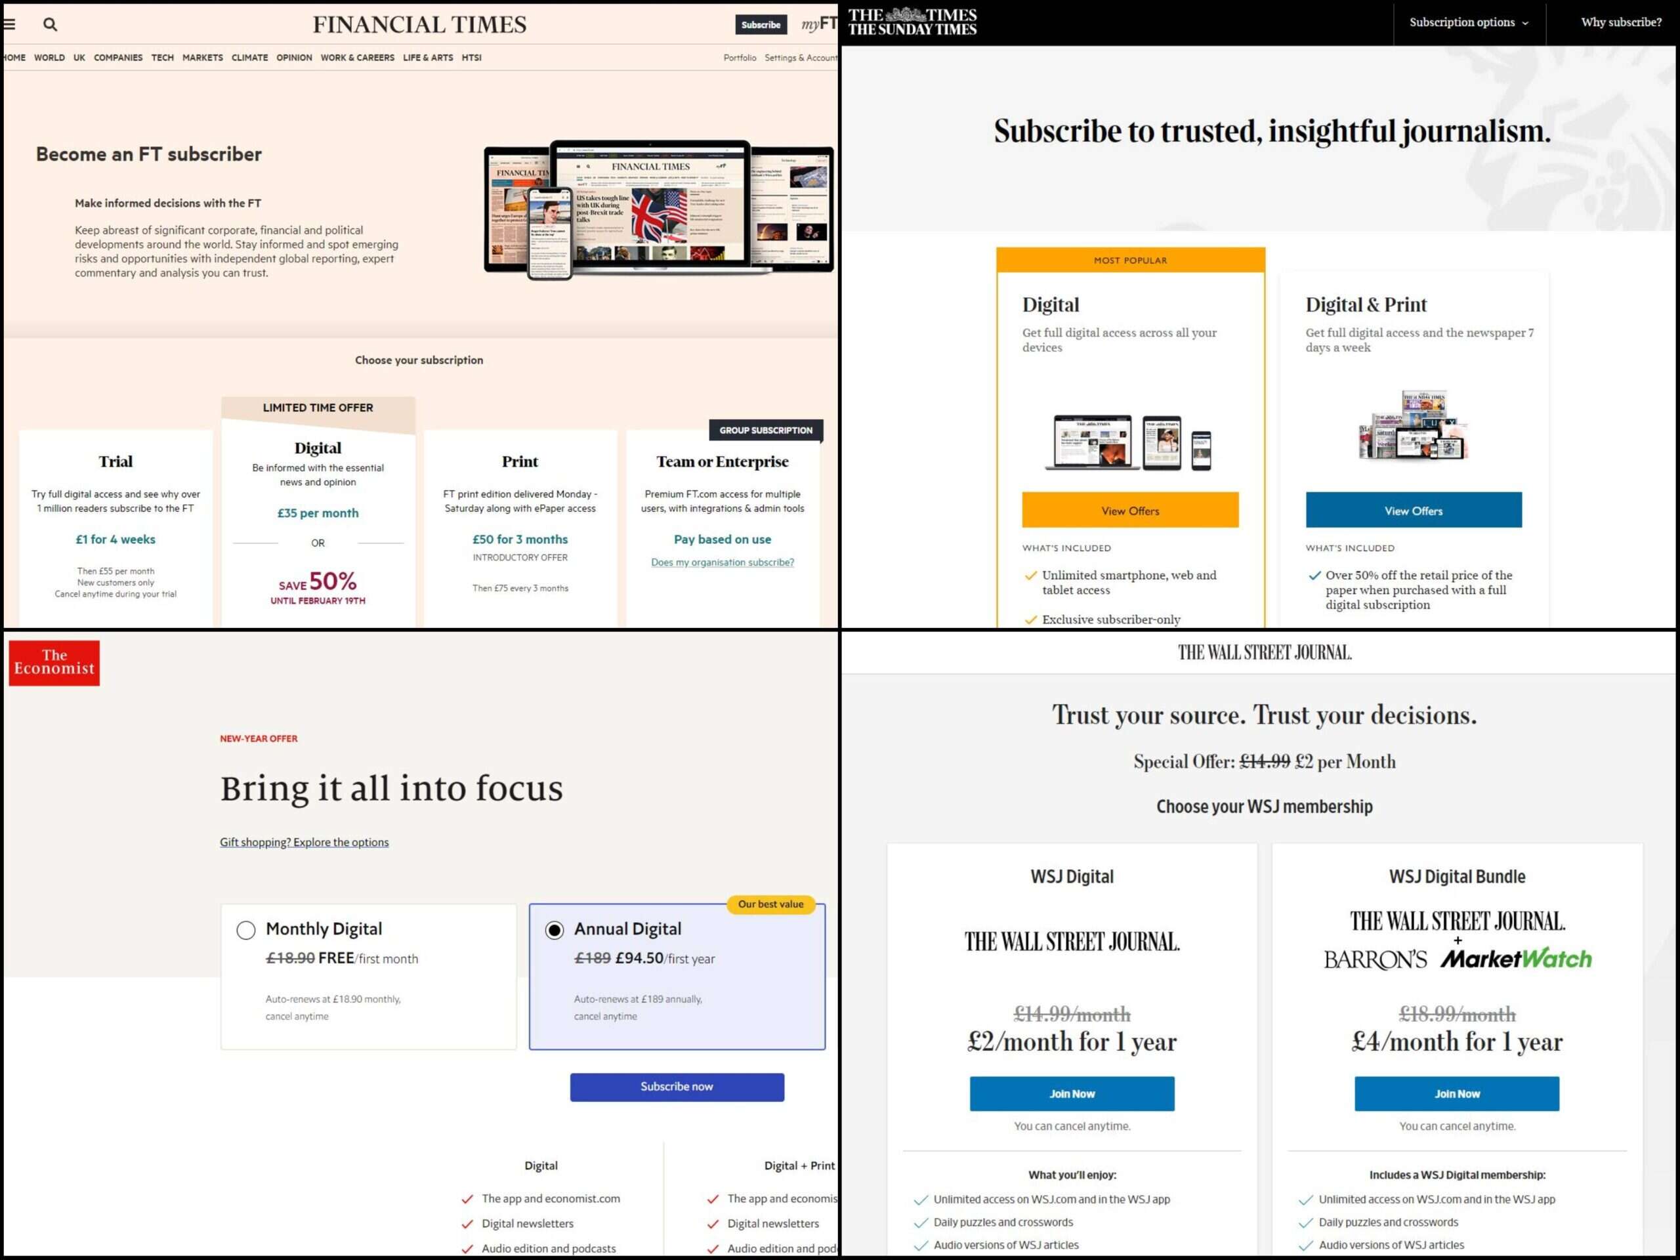The image size is (1680, 1260).
Task: Click the COMPANIES menu tab on FT
Action: tap(115, 57)
